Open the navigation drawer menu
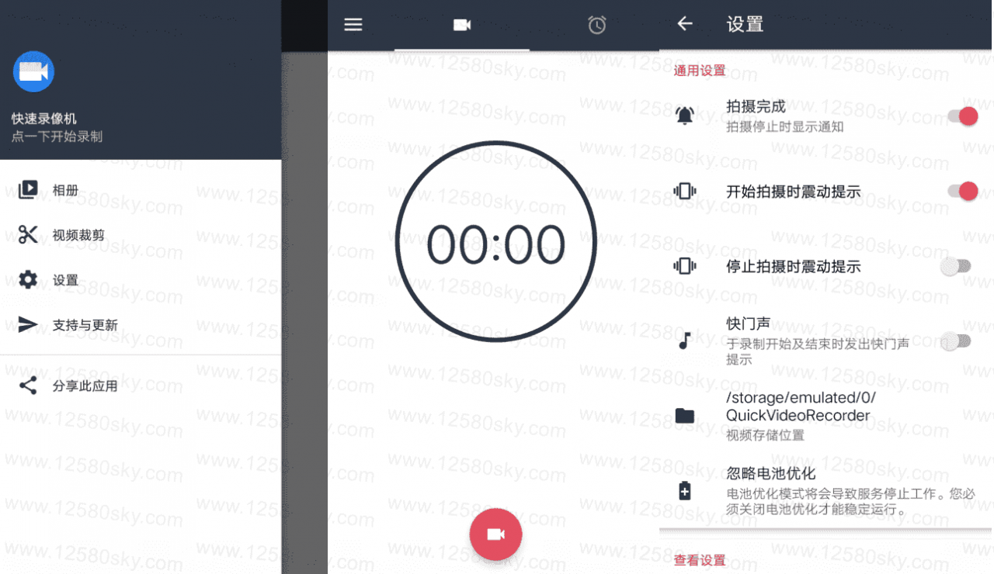This screenshot has width=994, height=574. (x=353, y=24)
